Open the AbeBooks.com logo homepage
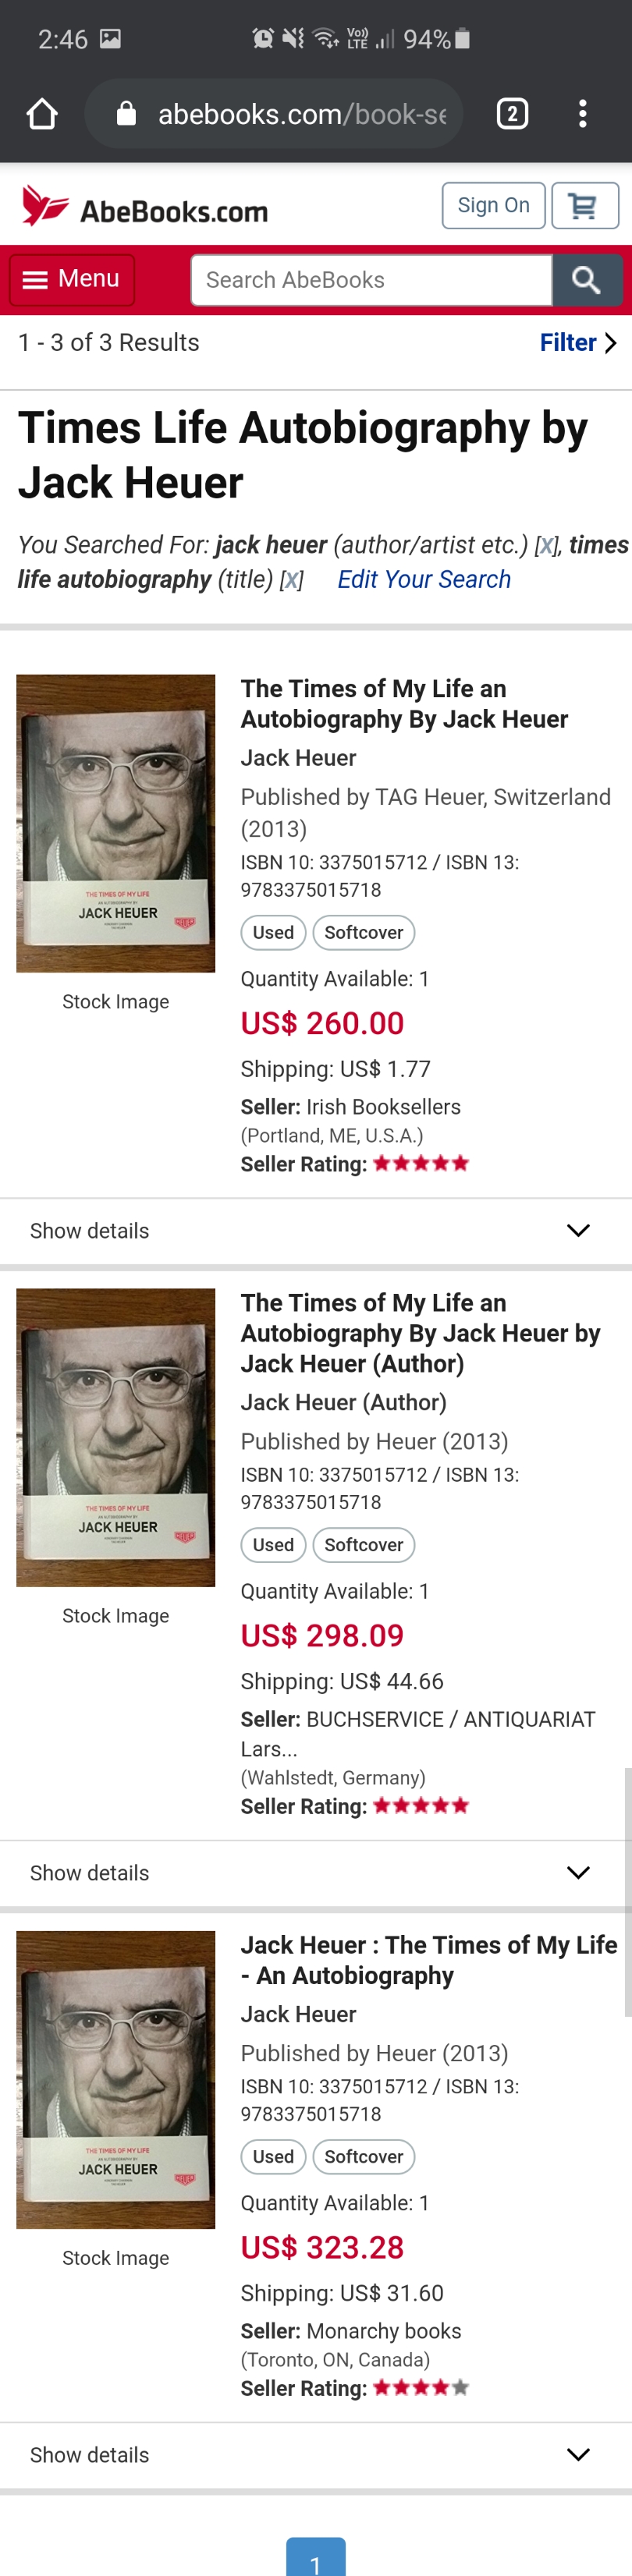632x2576 pixels. (145, 207)
